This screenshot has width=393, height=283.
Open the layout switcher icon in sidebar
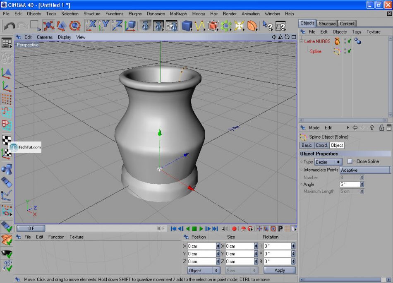click(7, 43)
